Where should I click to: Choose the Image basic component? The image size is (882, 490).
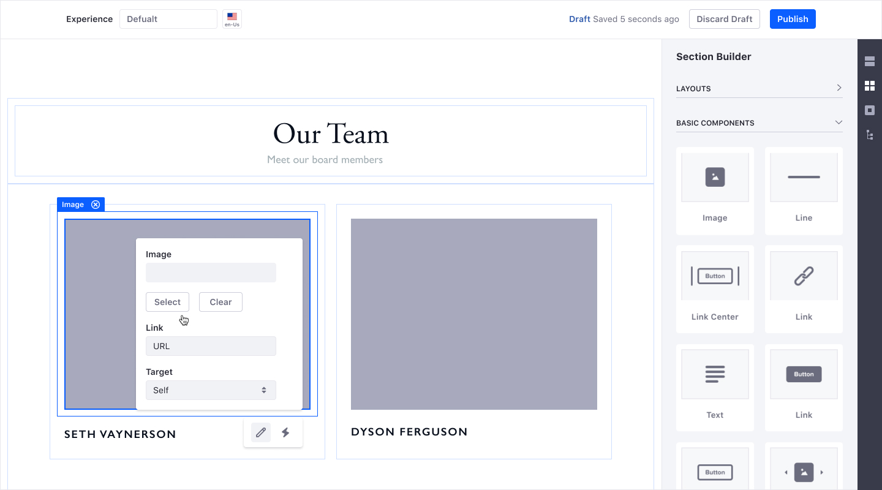(x=715, y=190)
